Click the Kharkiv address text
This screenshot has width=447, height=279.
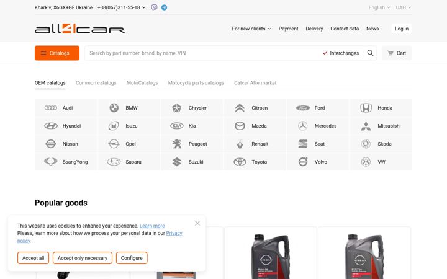(63, 7)
